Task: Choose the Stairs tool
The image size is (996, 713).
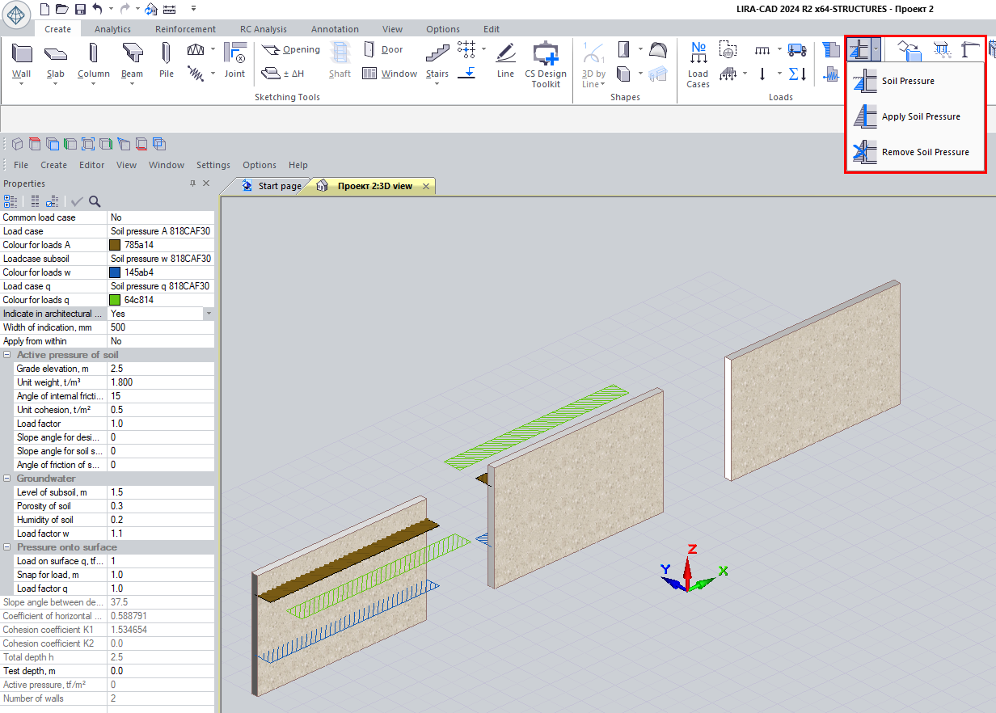Action: tap(437, 61)
